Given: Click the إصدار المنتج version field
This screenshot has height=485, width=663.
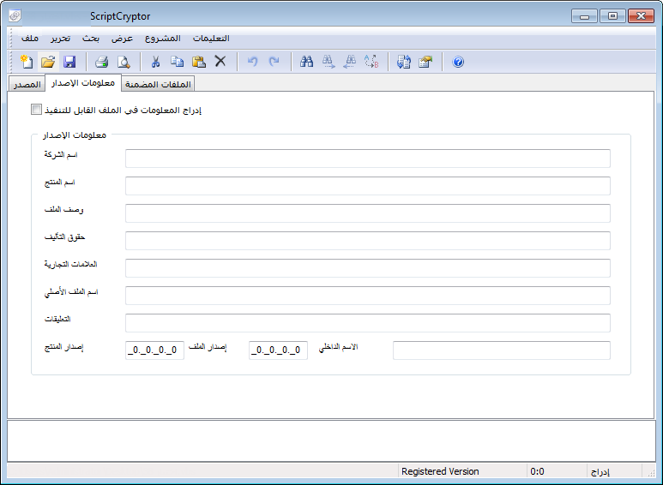Looking at the screenshot, I should coord(154,350).
